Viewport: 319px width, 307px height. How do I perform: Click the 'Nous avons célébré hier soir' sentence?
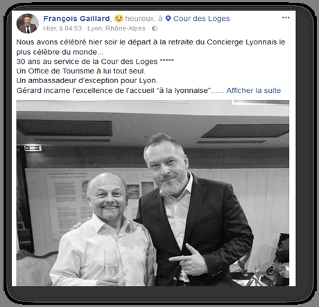(150, 47)
